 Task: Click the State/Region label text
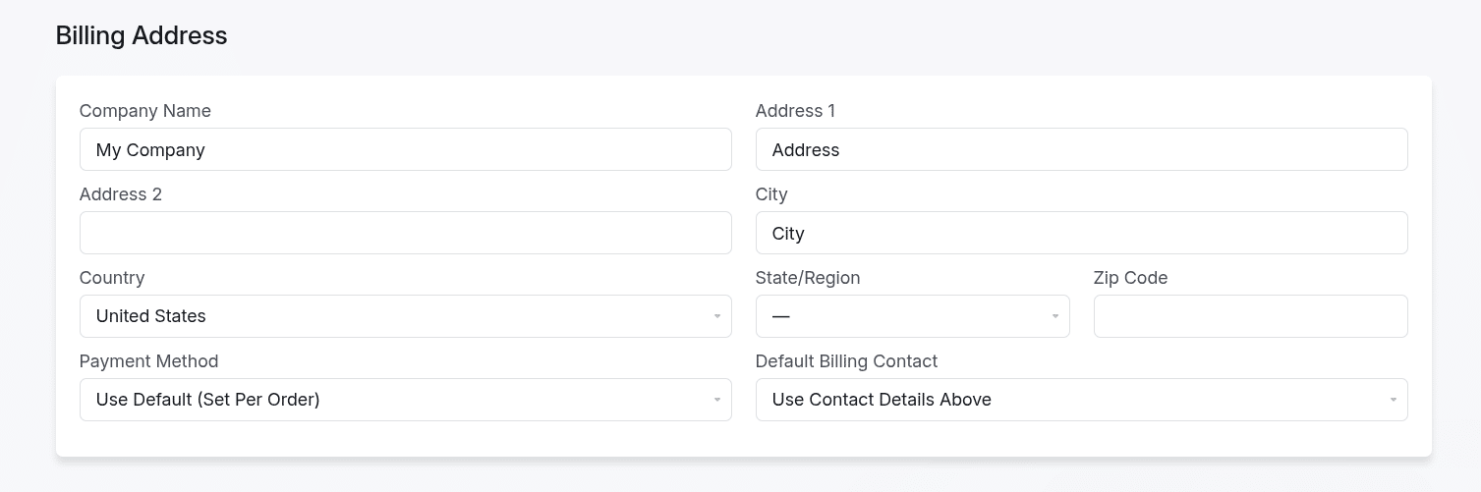808,278
